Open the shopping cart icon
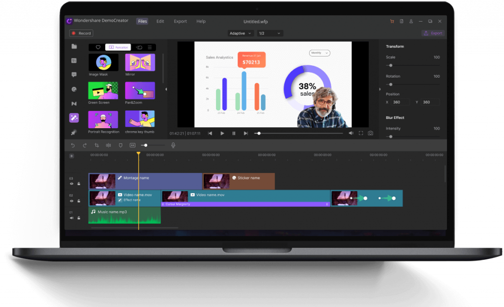 click(x=392, y=21)
